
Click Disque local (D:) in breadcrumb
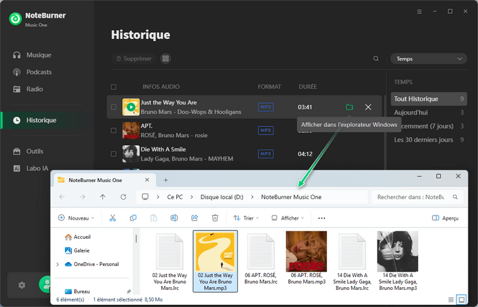click(x=222, y=197)
